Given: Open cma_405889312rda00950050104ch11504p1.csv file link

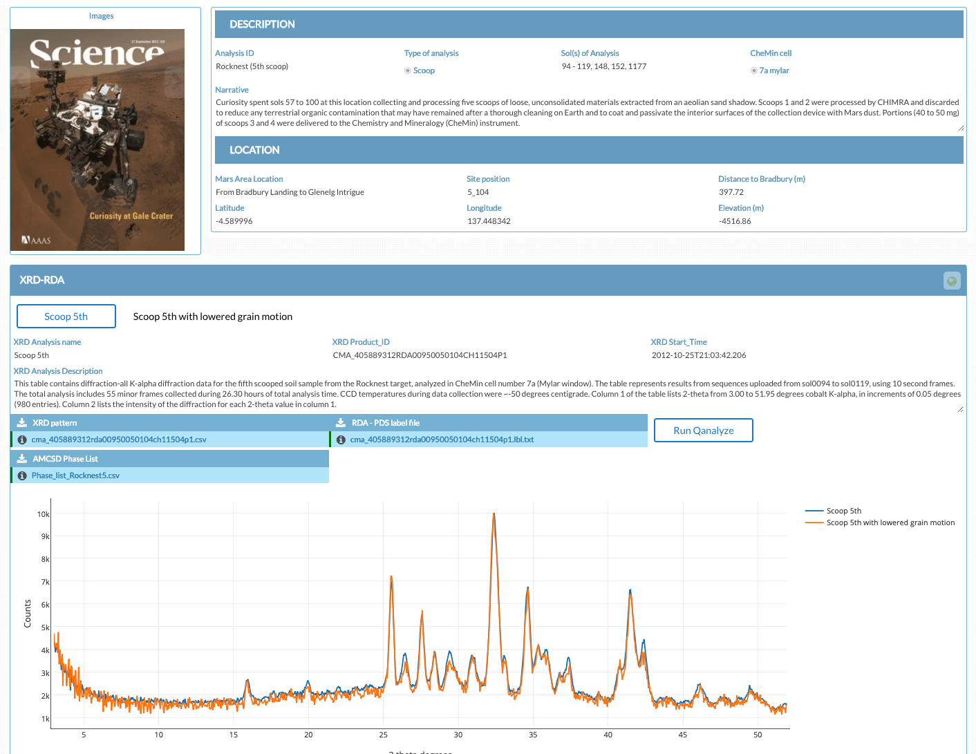Looking at the screenshot, I should tap(119, 440).
